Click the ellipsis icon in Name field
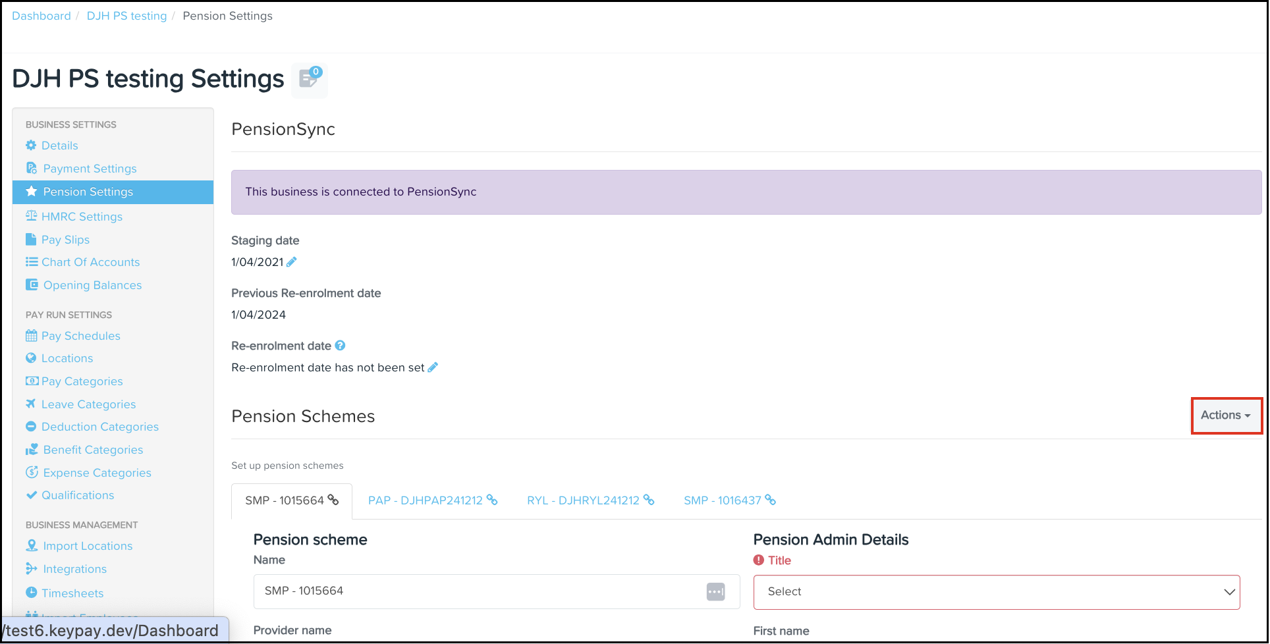This screenshot has height=644, width=1270. tap(715, 591)
